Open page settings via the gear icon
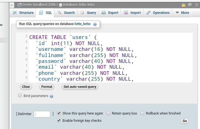200x129 pixels. (x=190, y=5)
